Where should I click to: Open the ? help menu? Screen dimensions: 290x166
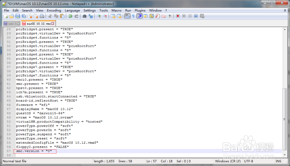click(x=166, y=10)
